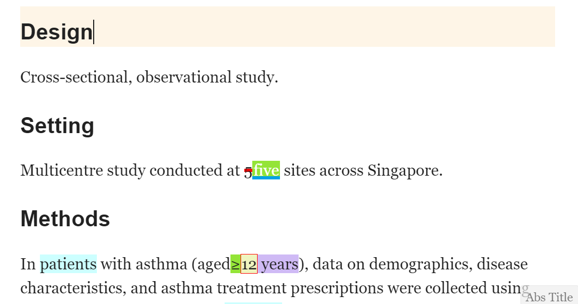Select the red-boxed number 12
This screenshot has width=578, height=304.
249,264
